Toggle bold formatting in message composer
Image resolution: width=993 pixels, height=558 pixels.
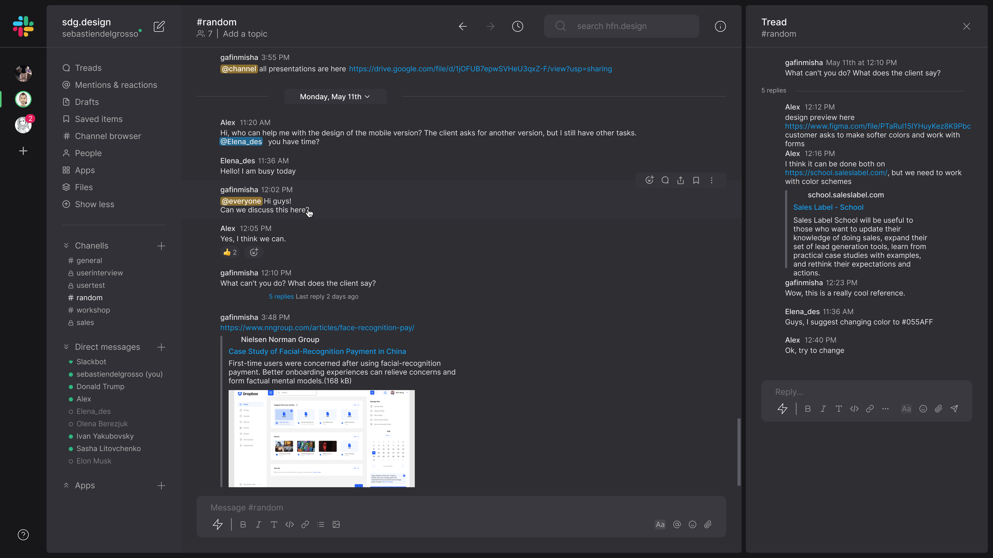(243, 524)
